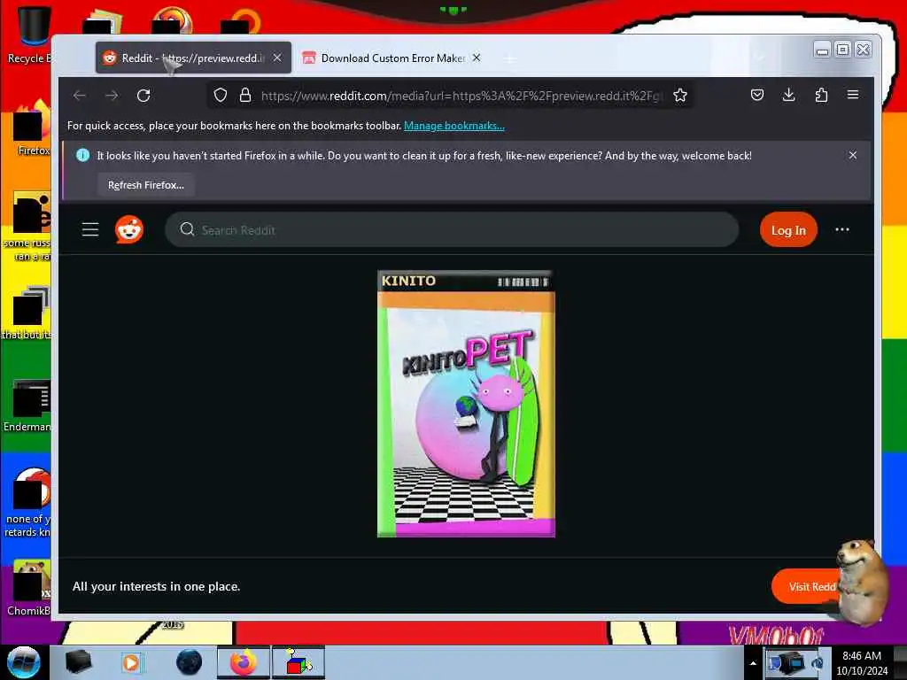This screenshot has height=680, width=907.
Task: Open the Firefox application hamburger menu
Action: coord(853,95)
